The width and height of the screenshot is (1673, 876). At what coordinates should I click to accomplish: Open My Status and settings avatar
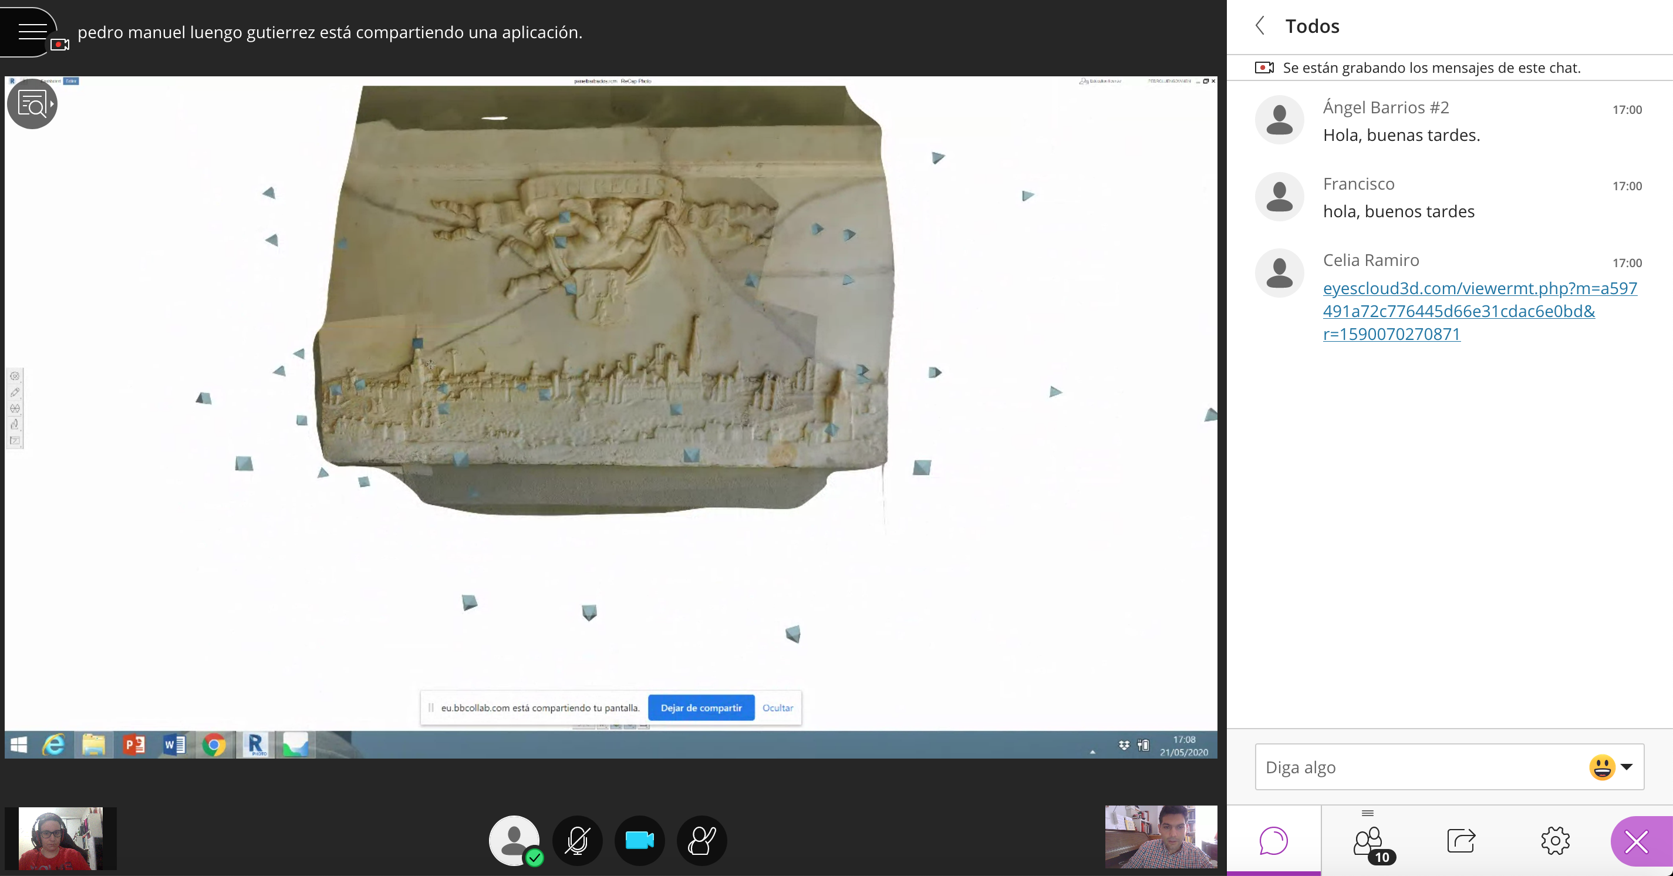[514, 840]
